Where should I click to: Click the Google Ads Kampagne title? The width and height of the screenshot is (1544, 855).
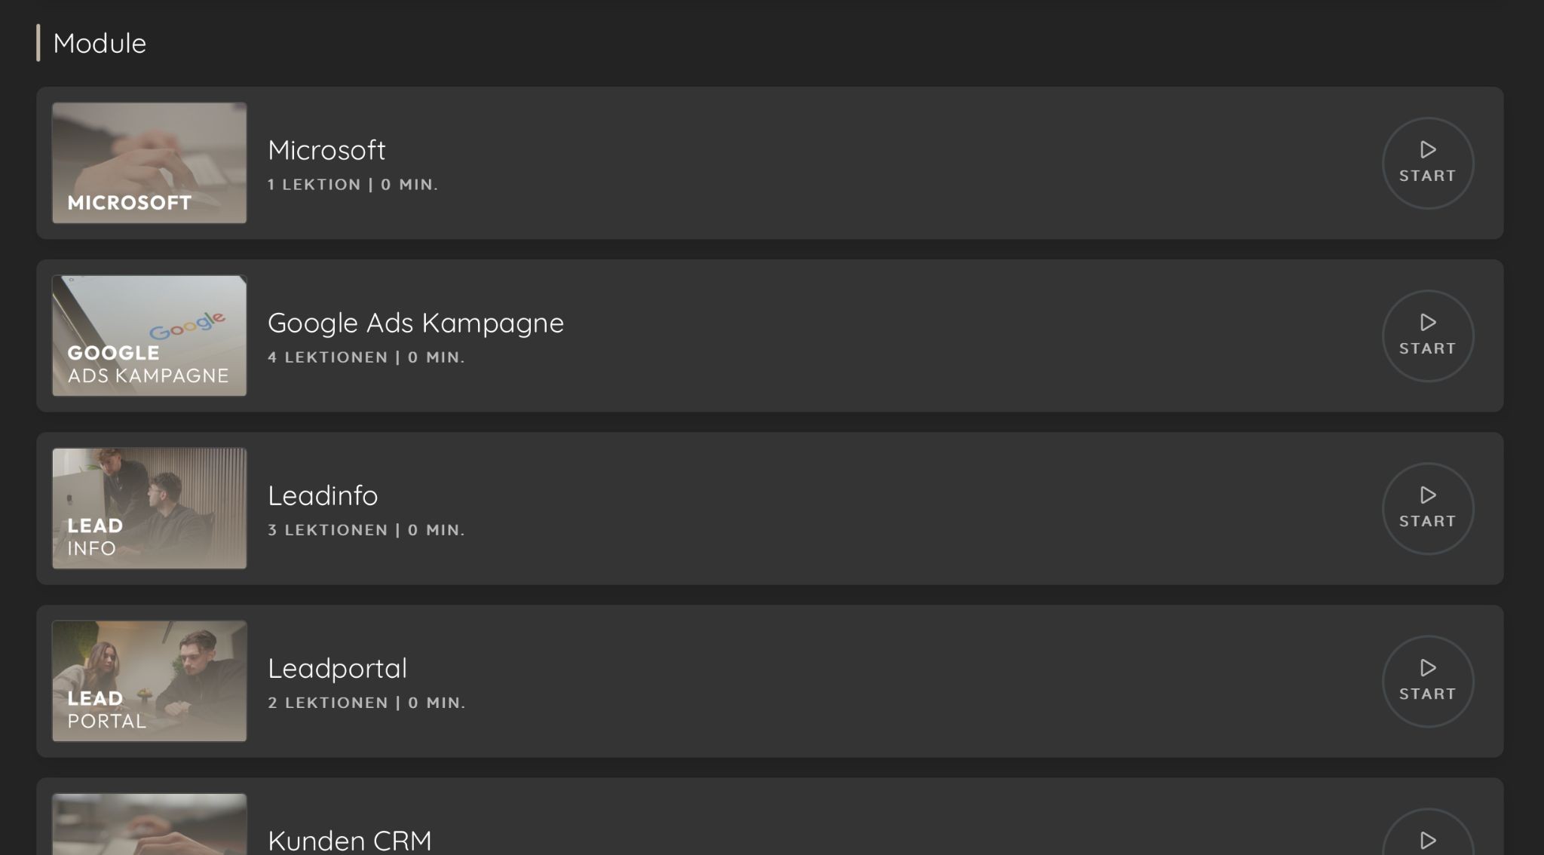[x=415, y=323]
